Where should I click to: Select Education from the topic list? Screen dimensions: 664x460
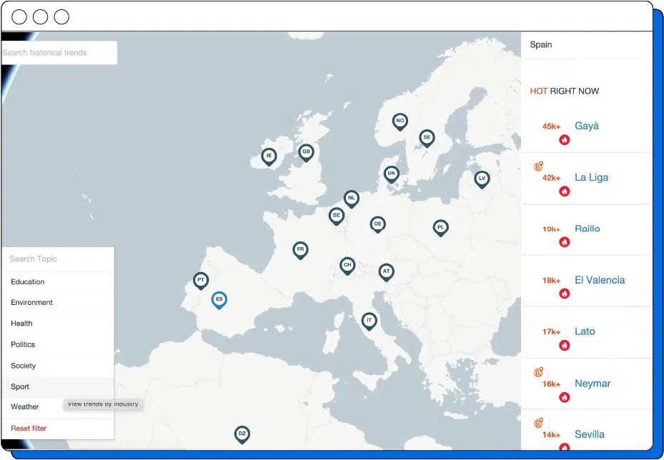coord(27,282)
